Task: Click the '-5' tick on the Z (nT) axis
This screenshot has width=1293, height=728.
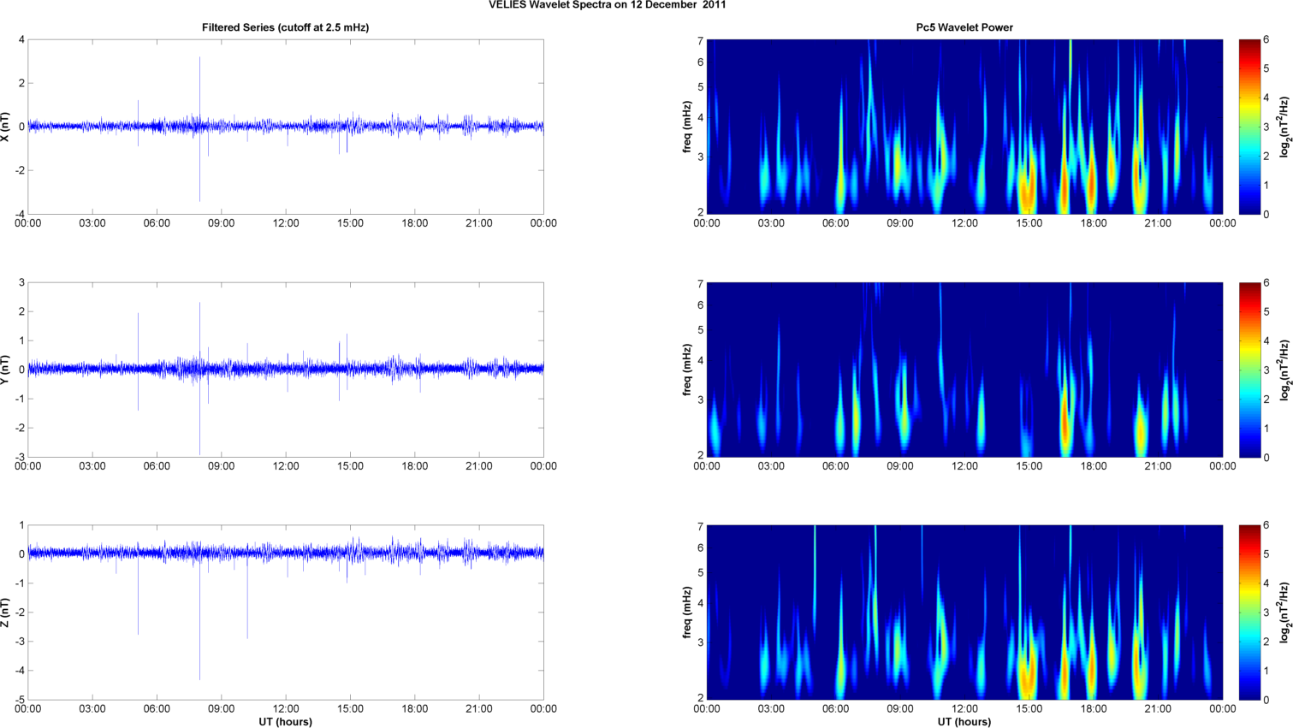Action: (x=20, y=700)
